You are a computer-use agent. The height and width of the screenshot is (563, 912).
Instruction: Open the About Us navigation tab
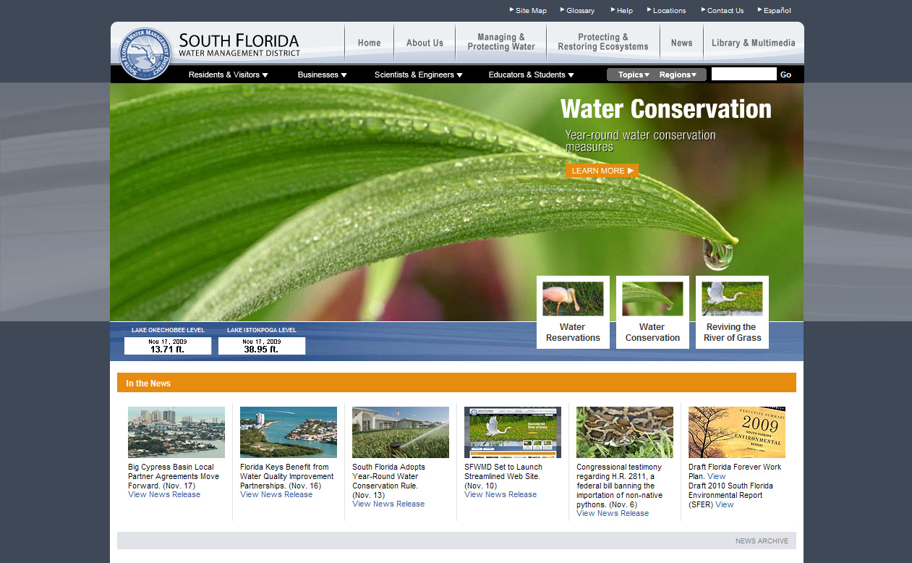click(425, 43)
